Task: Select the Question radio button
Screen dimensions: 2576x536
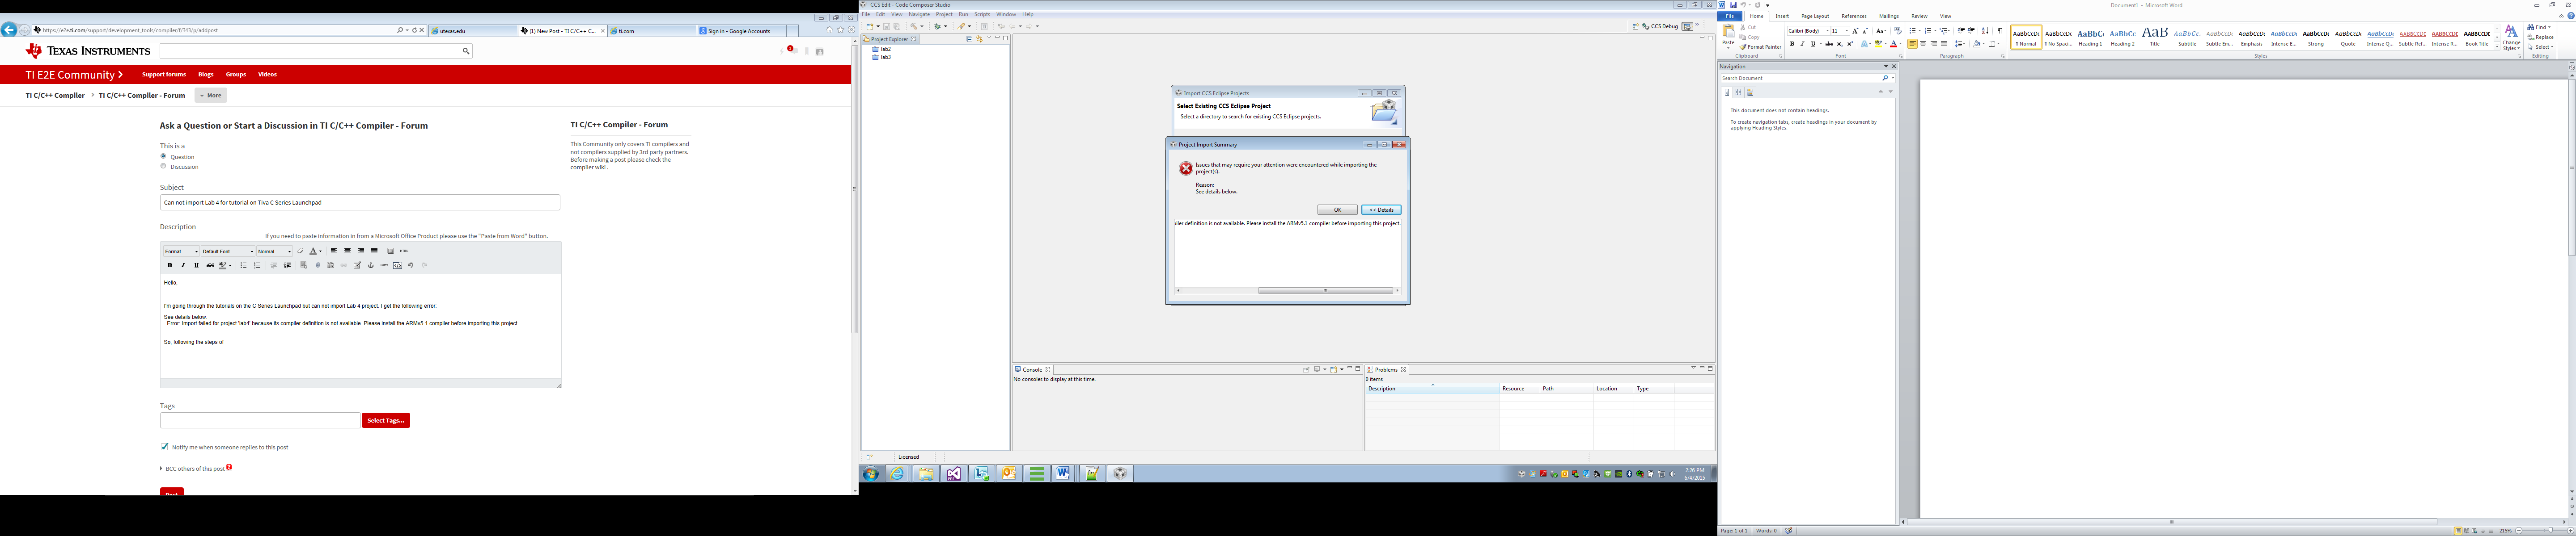Action: 163,157
